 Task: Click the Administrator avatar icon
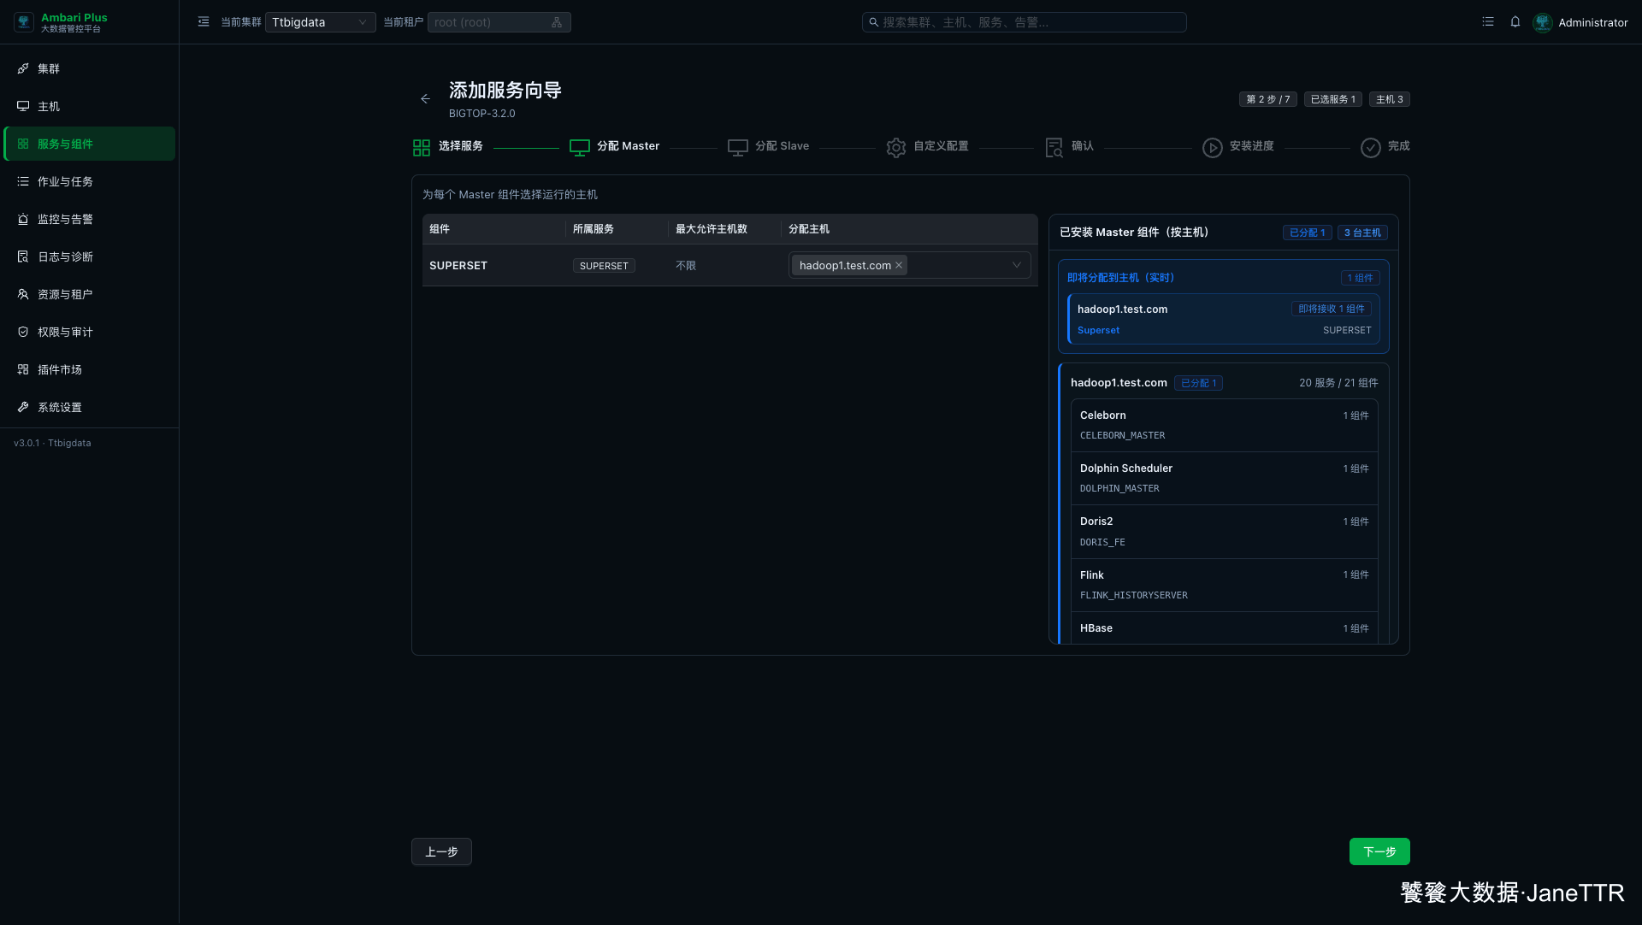coord(1543,22)
